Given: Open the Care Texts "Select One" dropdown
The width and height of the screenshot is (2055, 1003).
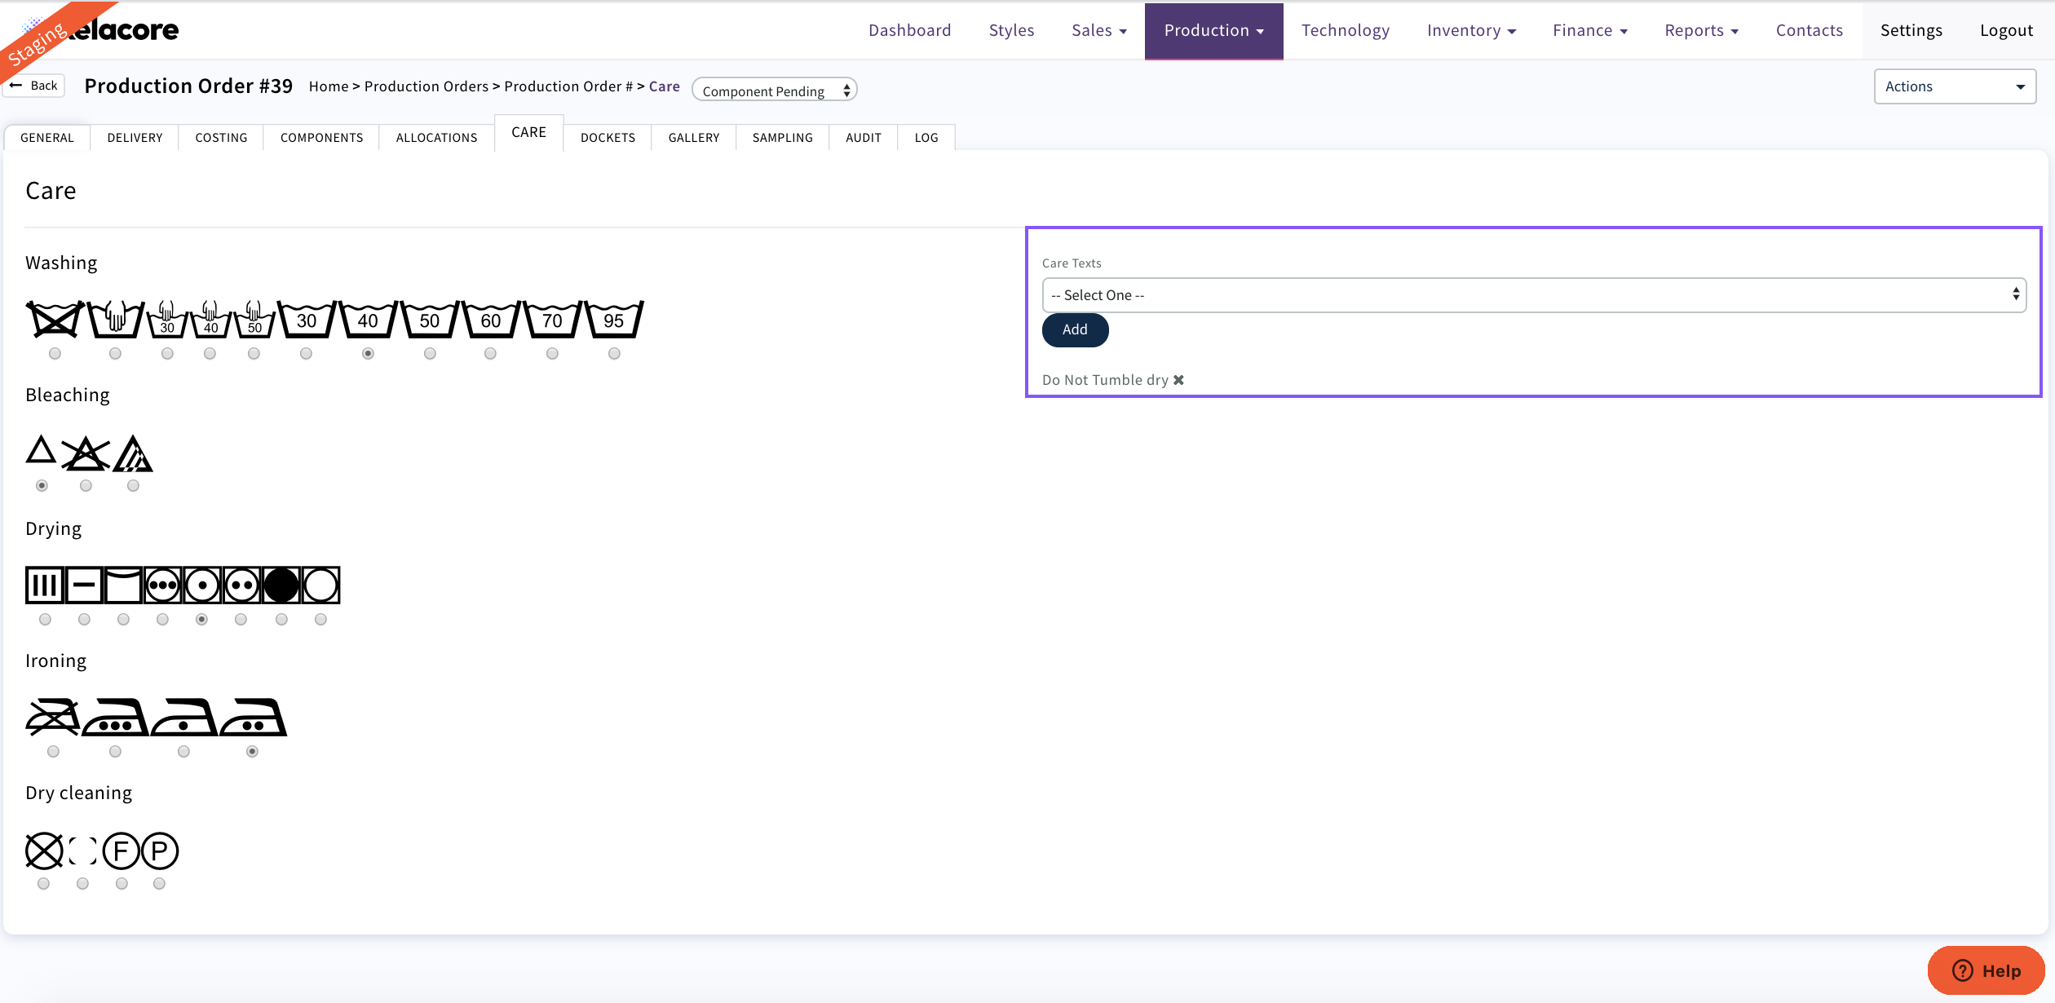Looking at the screenshot, I should (x=1533, y=294).
